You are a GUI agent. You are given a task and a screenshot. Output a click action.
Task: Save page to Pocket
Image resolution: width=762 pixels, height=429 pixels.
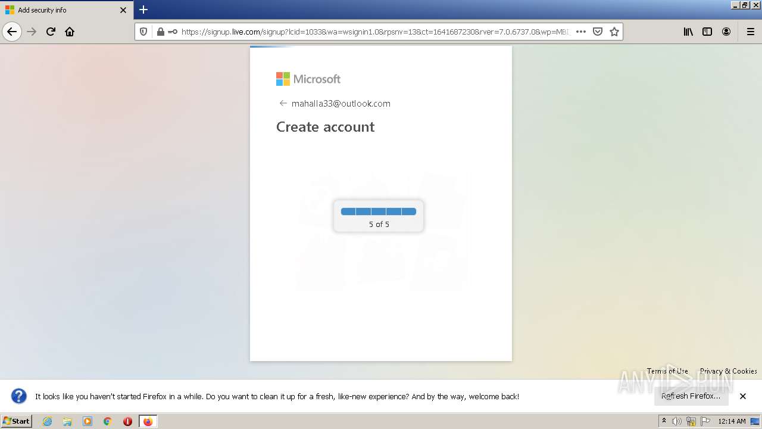click(x=598, y=32)
